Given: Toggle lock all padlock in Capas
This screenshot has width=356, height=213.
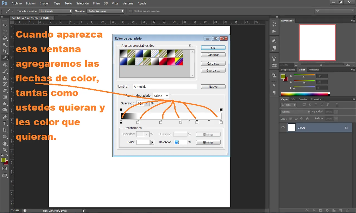Looking at the screenshot, I should (x=307, y=119).
